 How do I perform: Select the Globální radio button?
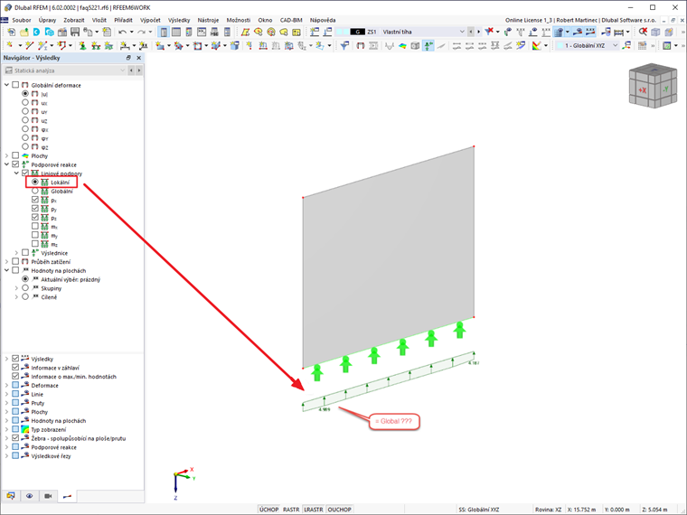click(35, 191)
